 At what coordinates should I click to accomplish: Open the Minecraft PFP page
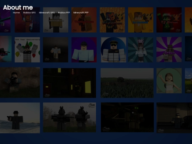[81, 12]
